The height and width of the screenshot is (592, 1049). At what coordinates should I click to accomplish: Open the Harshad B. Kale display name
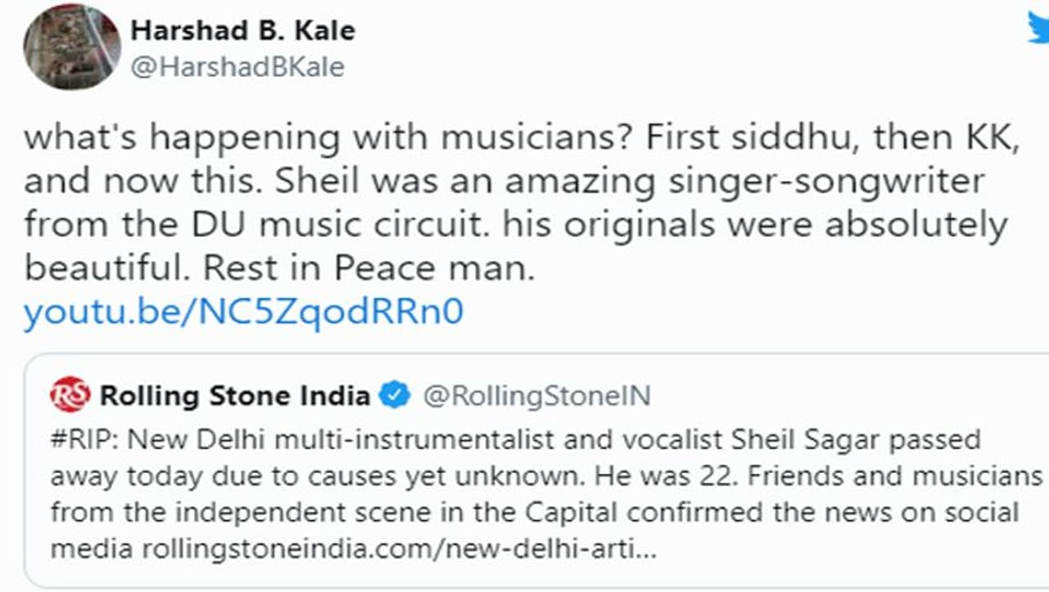coord(243,30)
